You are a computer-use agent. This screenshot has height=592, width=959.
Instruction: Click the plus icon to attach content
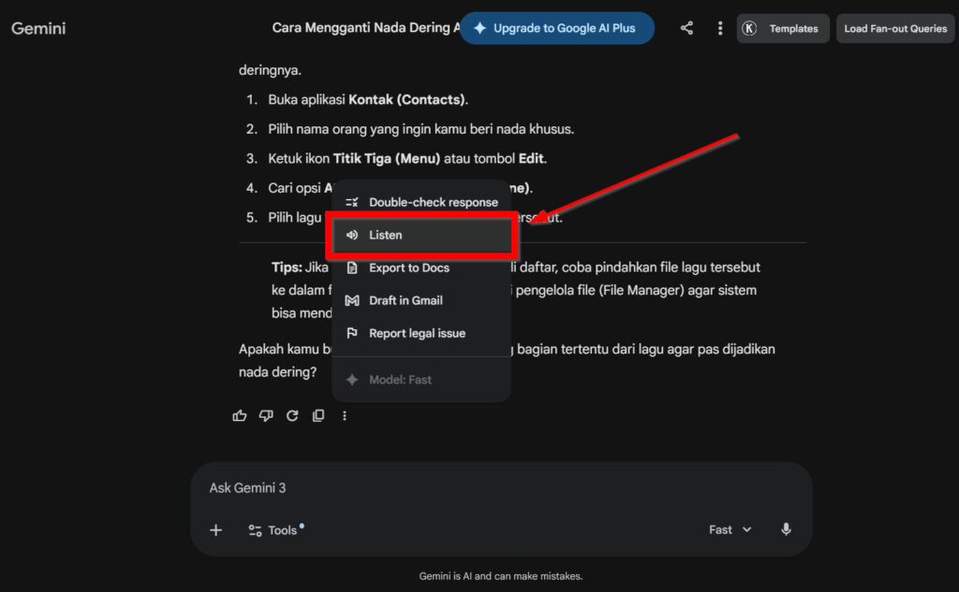point(215,530)
